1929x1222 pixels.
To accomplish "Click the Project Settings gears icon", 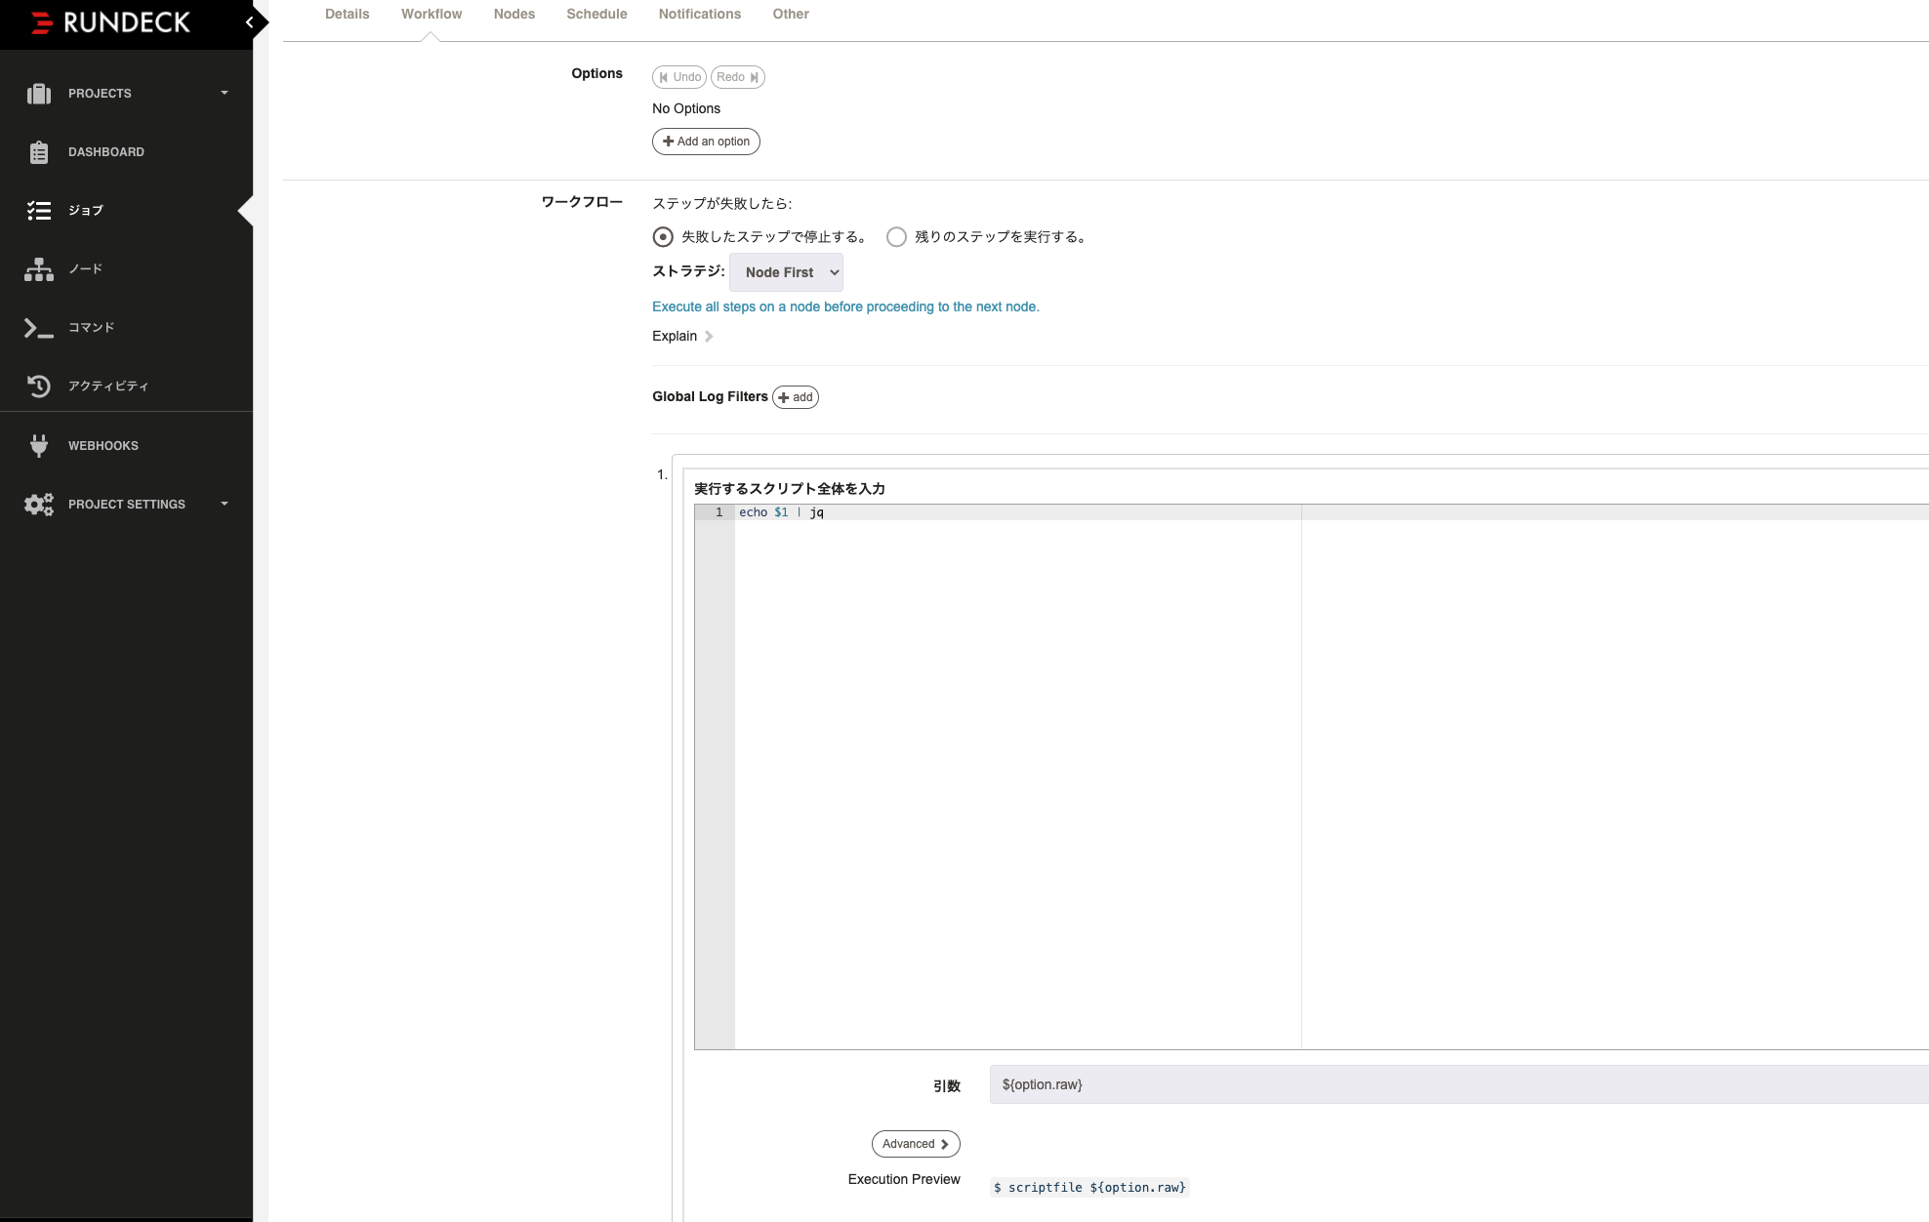I will [39, 505].
